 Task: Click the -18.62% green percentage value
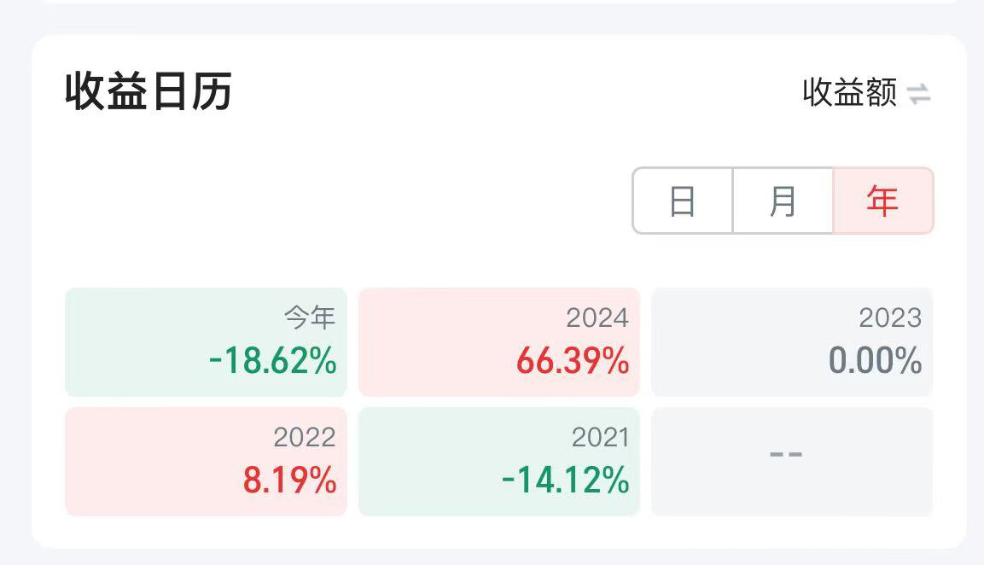pos(272,361)
